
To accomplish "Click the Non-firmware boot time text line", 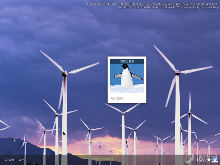I will (x=168, y=8).
